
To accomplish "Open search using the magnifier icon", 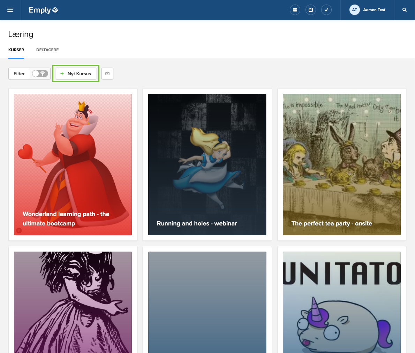I will (404, 10).
